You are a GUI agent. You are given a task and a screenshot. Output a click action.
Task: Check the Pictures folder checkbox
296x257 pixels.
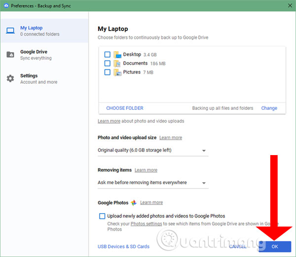click(x=108, y=72)
